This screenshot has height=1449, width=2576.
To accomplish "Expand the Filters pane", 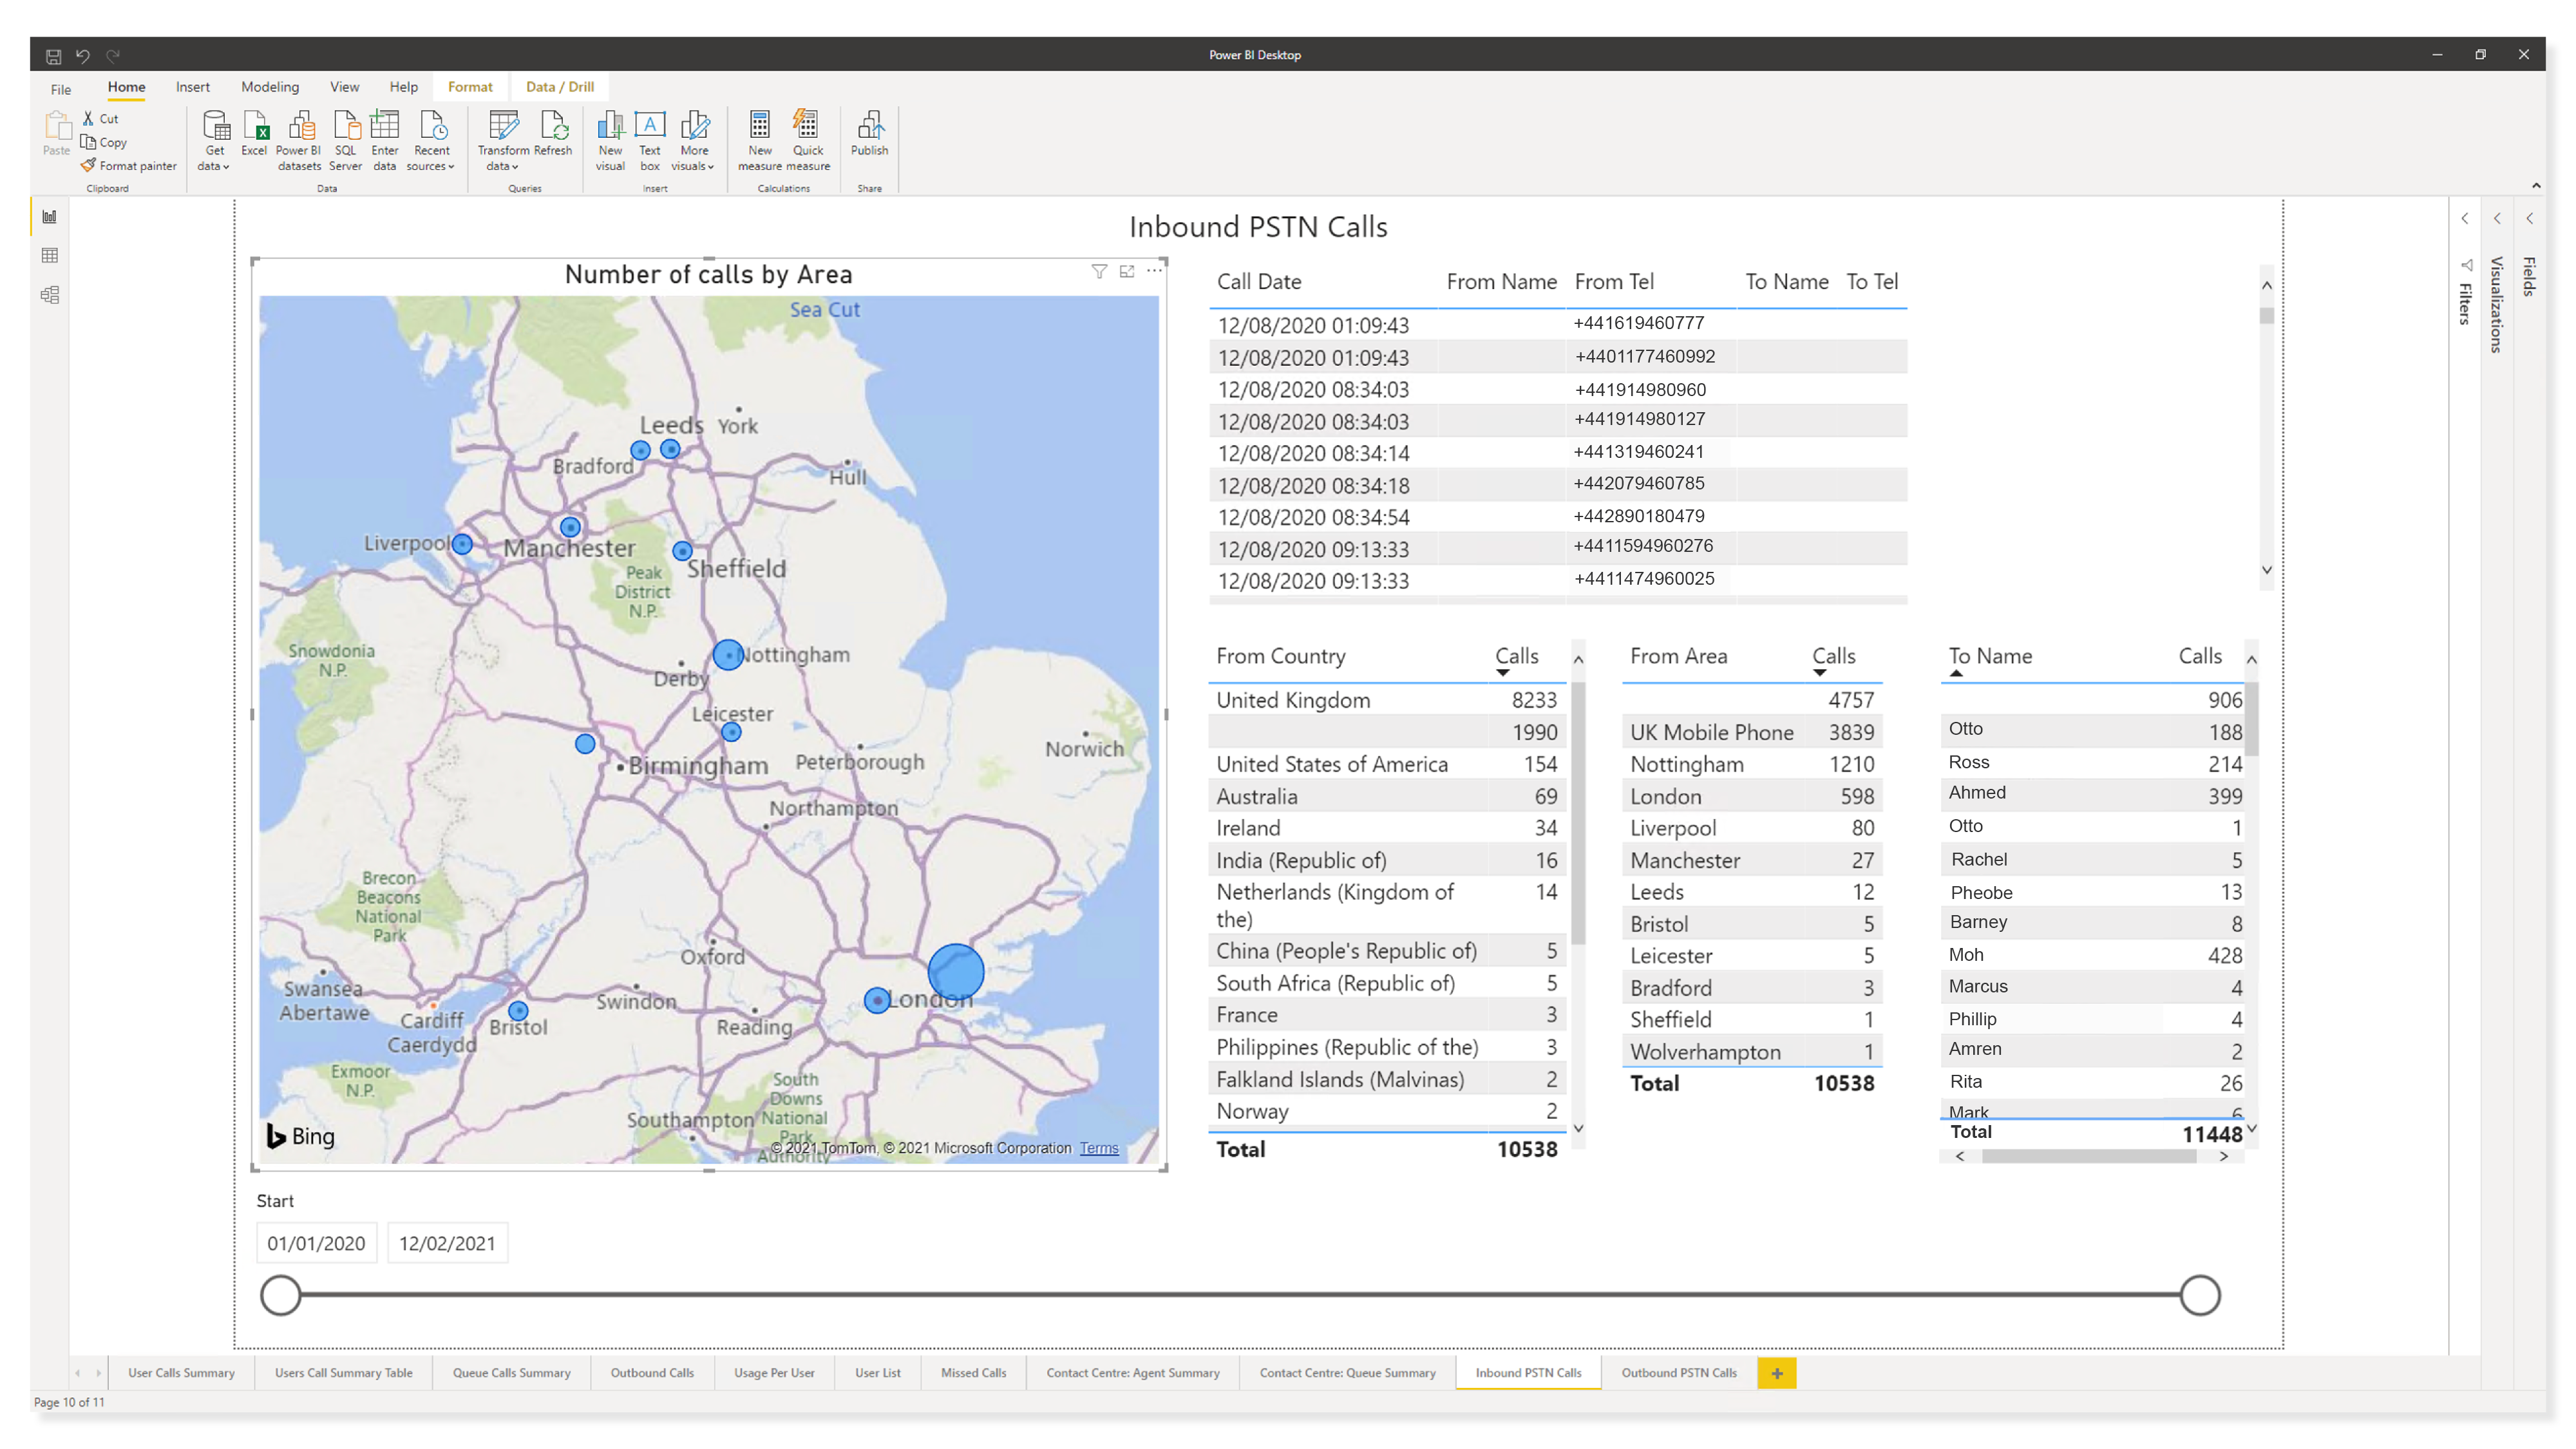I will click(x=2465, y=218).
